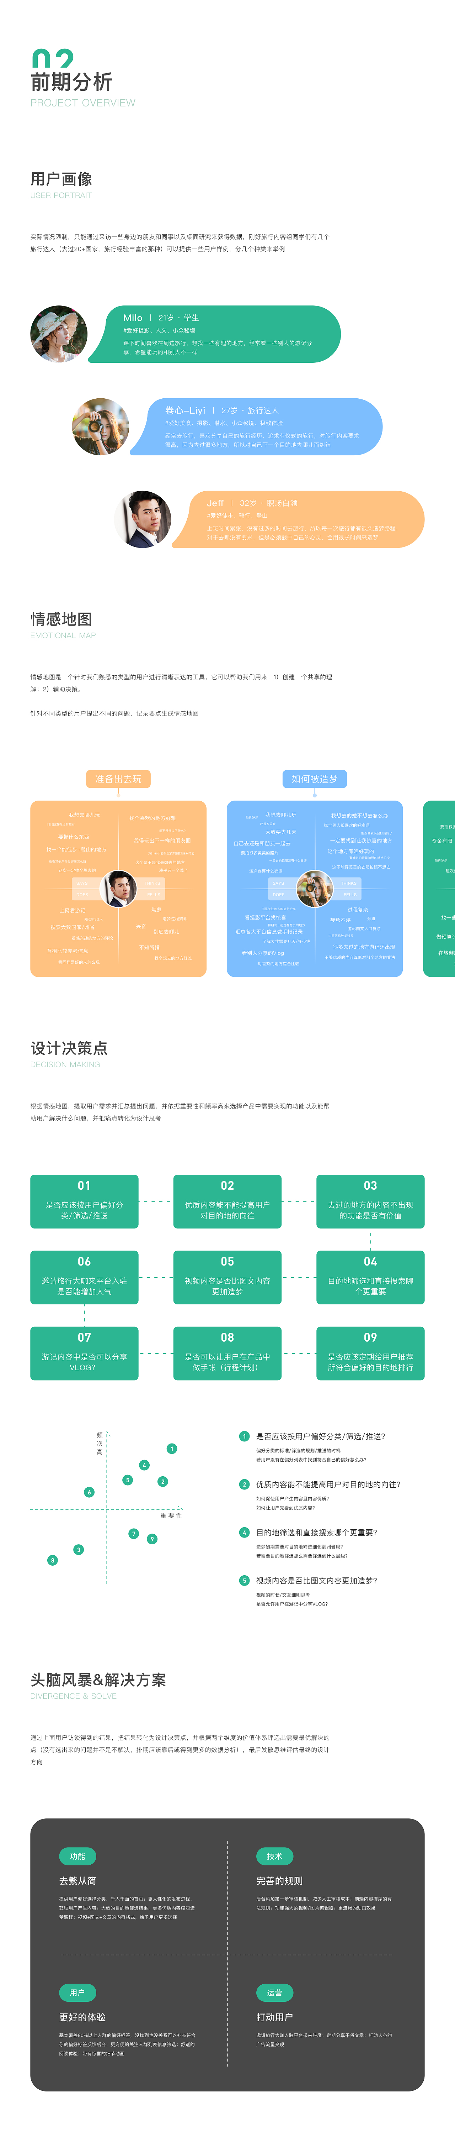
Task: Click the 打动用户 title
Action: tap(275, 2017)
